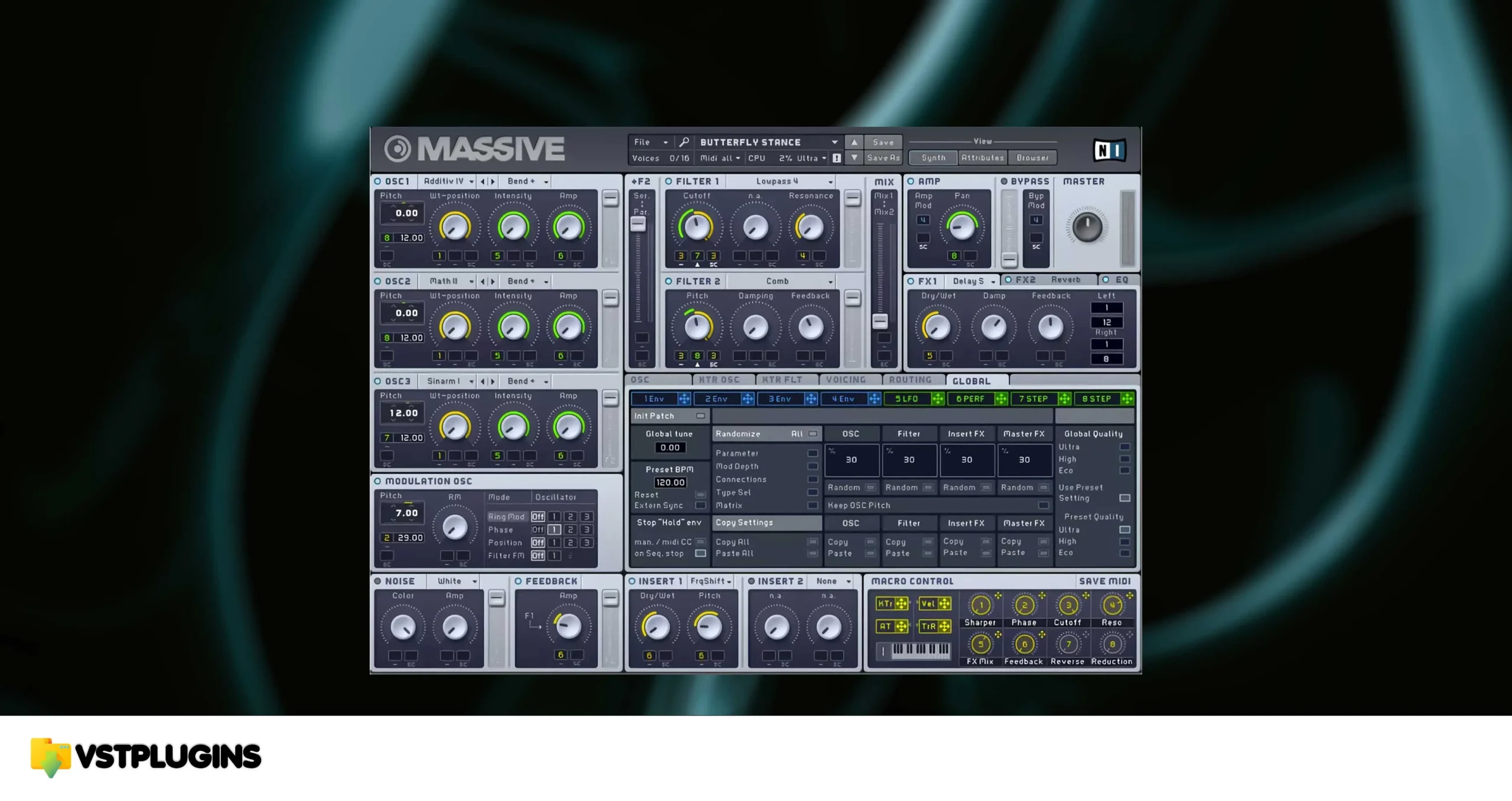Check the Keep OSC Pitch box
This screenshot has height=801, width=1512.
(1044, 505)
